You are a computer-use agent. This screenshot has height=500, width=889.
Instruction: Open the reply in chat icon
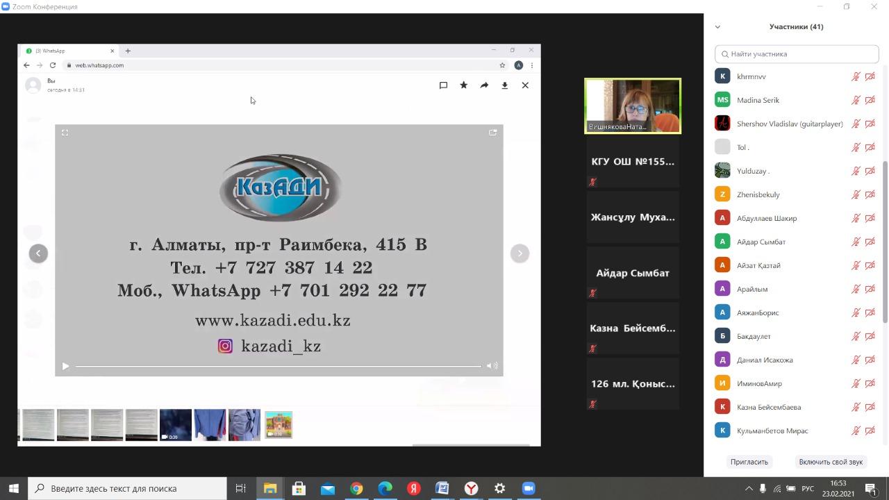tap(443, 85)
